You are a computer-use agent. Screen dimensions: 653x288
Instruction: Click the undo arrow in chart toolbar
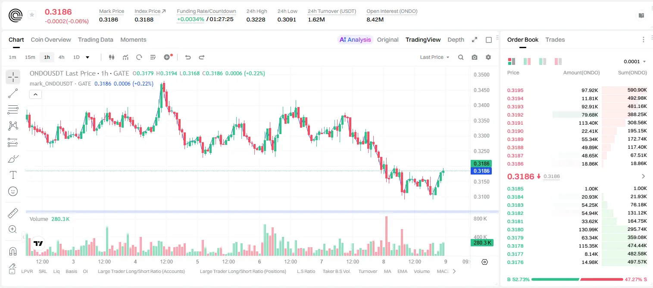click(188, 57)
